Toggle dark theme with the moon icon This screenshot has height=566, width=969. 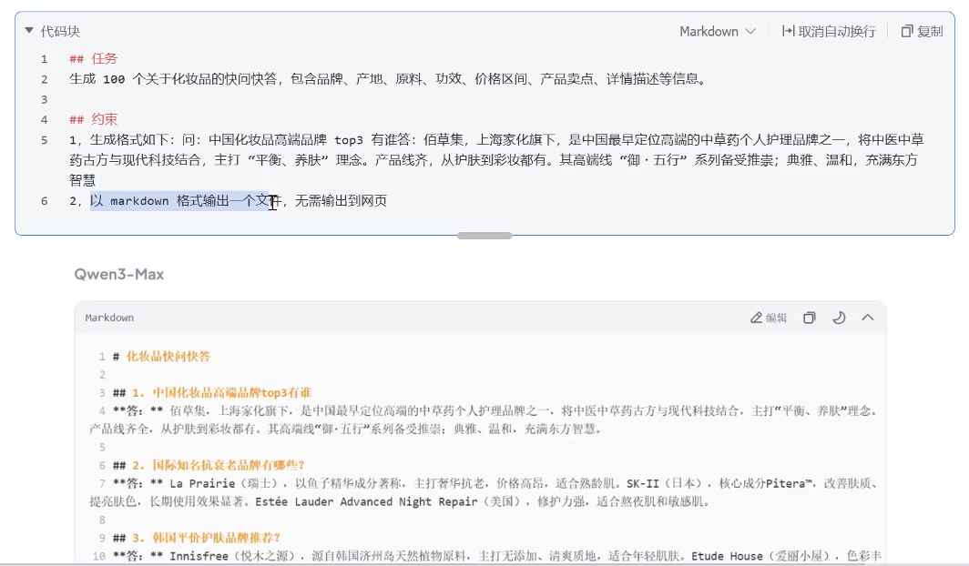(839, 318)
